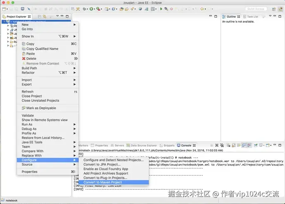The image size is (285, 204).
Task: Choose Restore from Local History...
Action: 48,138
